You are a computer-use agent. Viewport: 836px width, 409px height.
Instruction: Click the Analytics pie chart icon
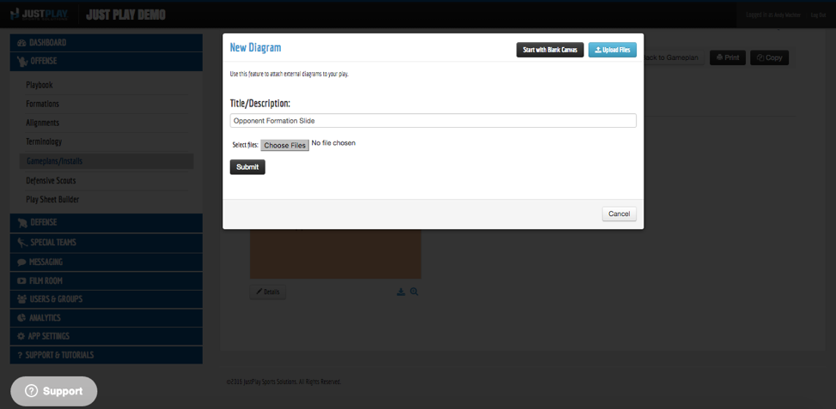click(x=21, y=317)
